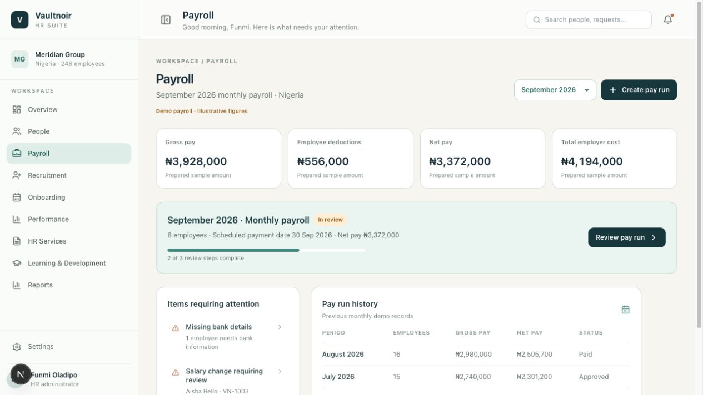The image size is (703, 395).
Task: Click Create pay run button
Action: pyautogui.click(x=639, y=90)
